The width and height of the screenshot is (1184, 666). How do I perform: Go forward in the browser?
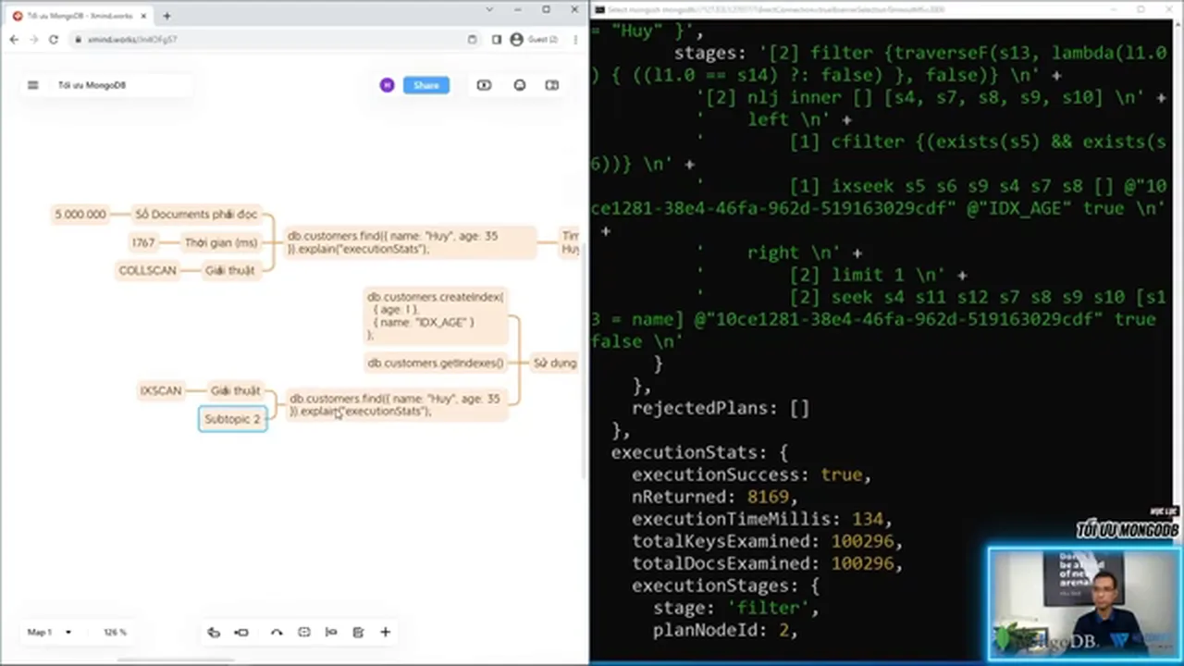coord(33,40)
